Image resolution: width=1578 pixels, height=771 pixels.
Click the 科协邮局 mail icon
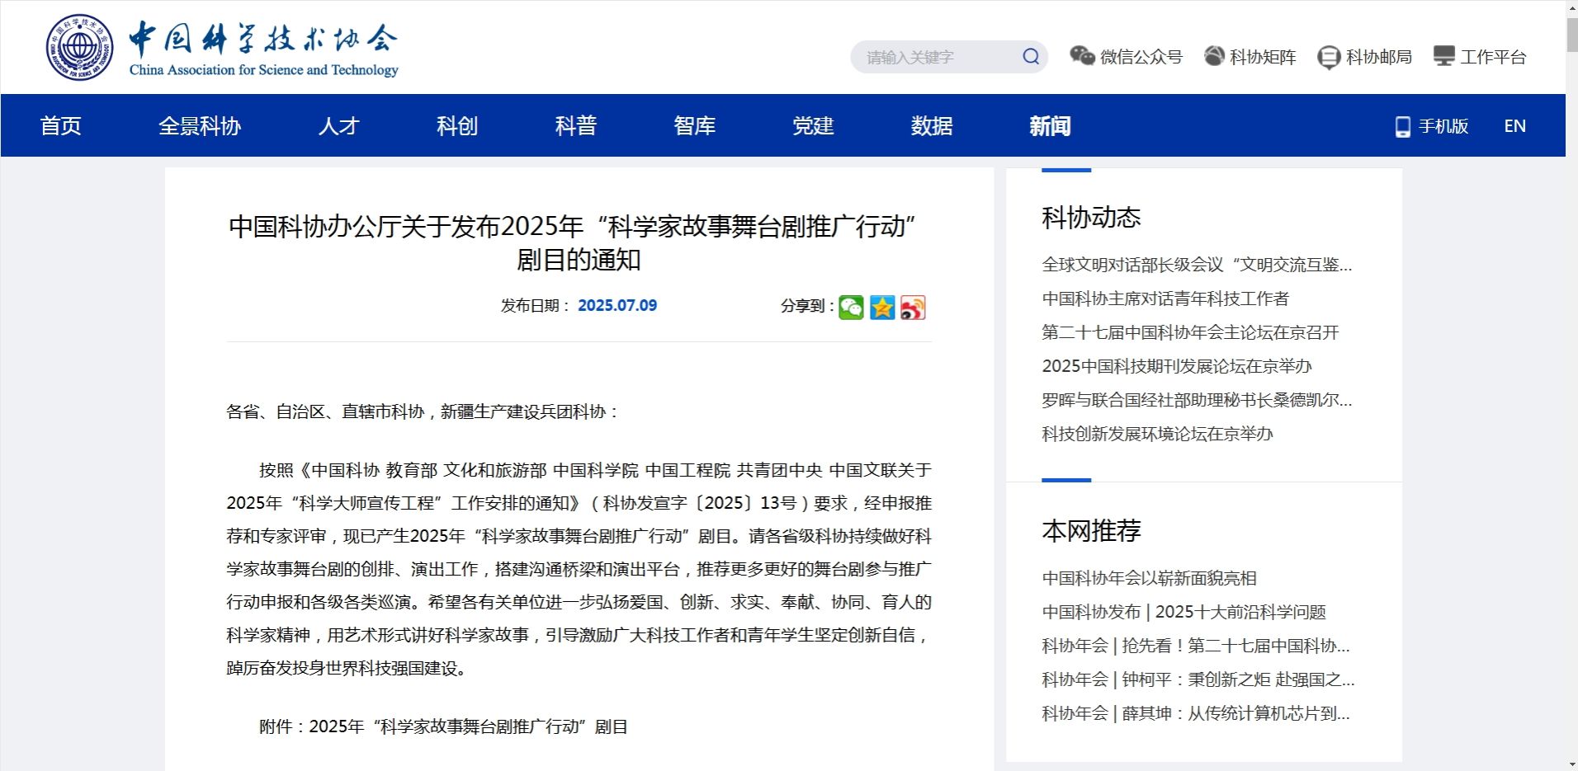[1329, 57]
